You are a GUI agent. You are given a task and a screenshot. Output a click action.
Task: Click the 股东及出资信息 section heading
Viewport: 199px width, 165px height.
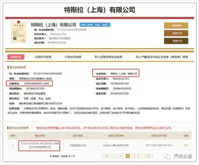click(x=19, y=128)
